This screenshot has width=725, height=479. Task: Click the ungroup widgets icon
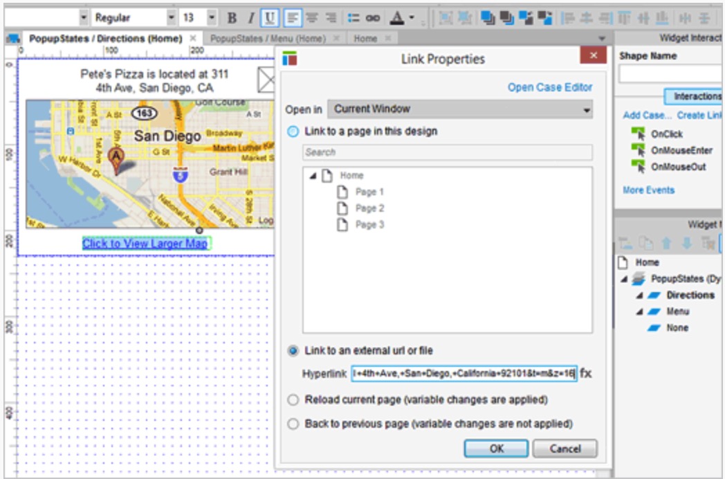pyautogui.click(x=464, y=18)
